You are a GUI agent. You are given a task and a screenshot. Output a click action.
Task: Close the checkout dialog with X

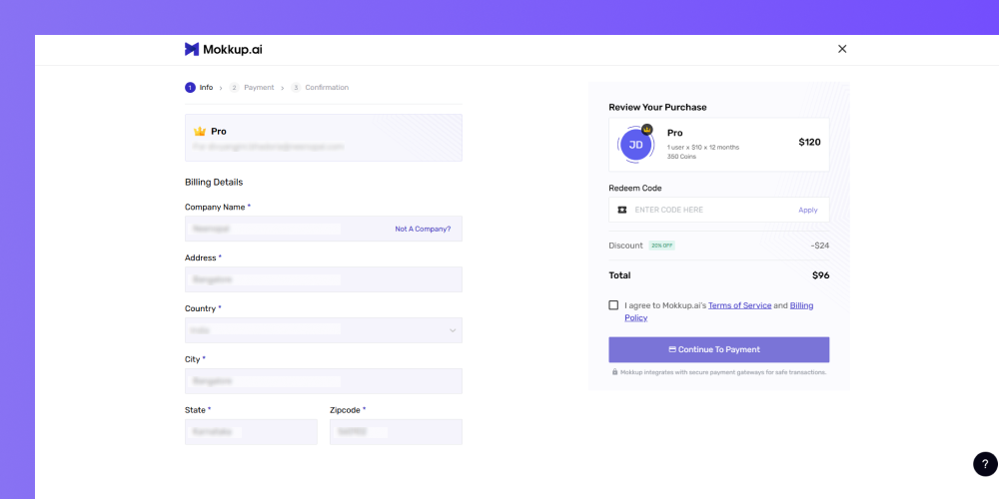click(842, 49)
